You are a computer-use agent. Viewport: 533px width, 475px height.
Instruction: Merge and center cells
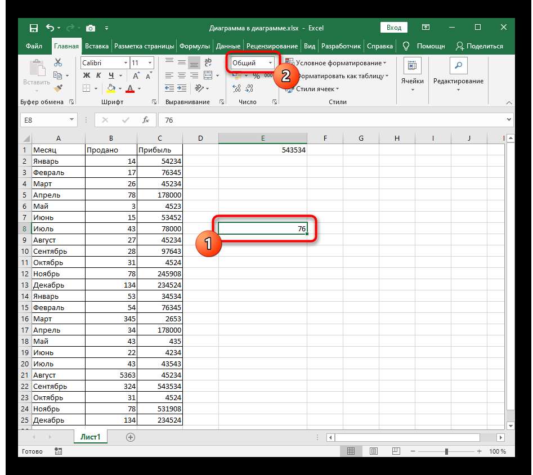208,75
